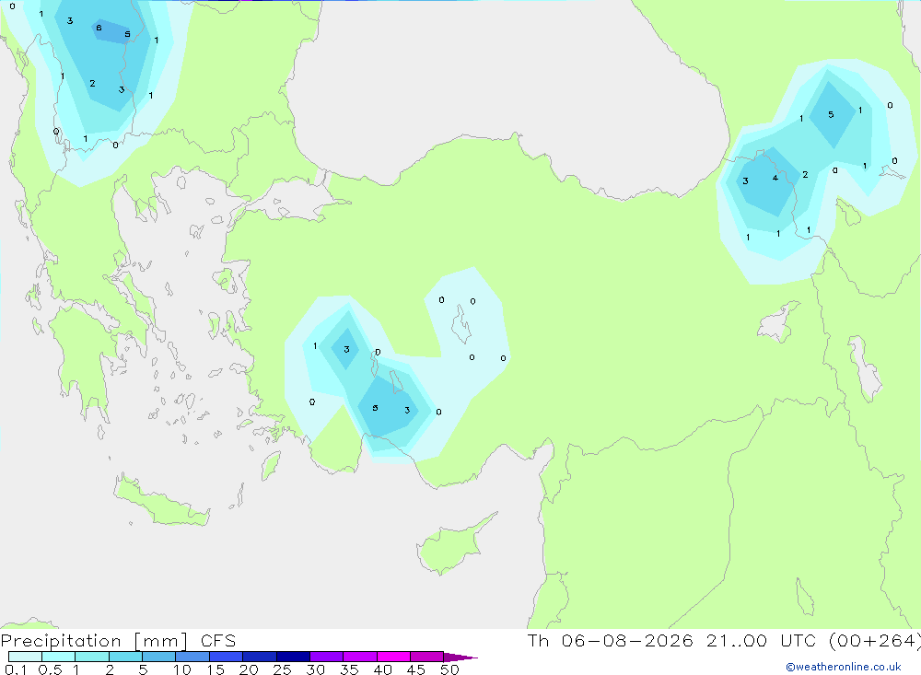The height and width of the screenshot is (675, 921).
Task: Click the '35' legend scale label
Action: tap(349, 669)
